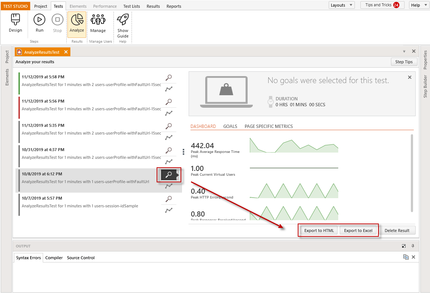Open the Reports ribbon tab
The image size is (430, 293).
point(174,6)
